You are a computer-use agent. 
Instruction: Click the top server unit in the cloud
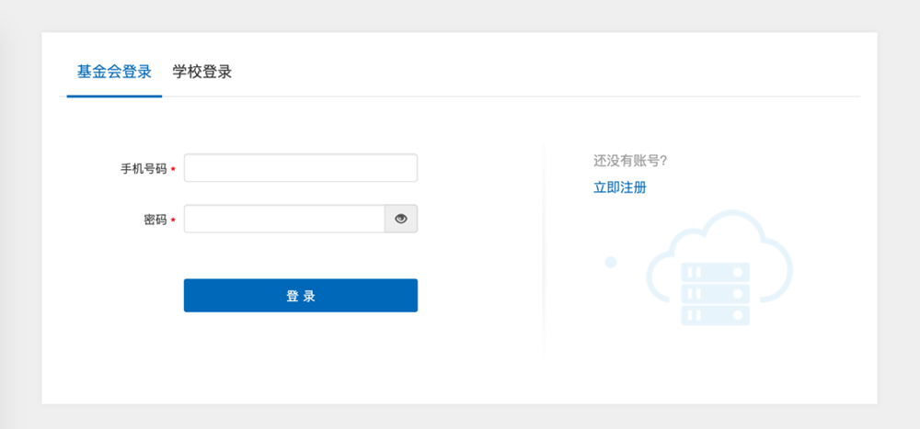point(716,273)
